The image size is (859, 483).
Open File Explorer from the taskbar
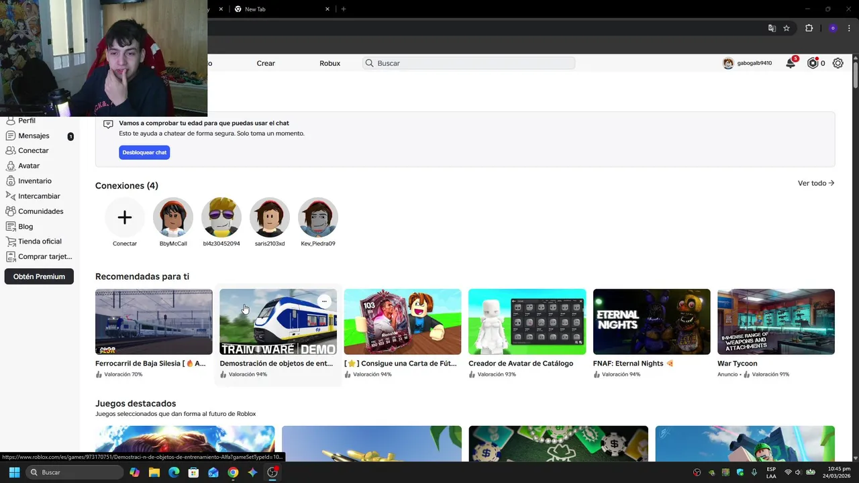154,472
